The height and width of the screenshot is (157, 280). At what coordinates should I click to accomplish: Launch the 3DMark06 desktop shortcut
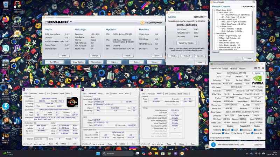[x=17, y=35]
